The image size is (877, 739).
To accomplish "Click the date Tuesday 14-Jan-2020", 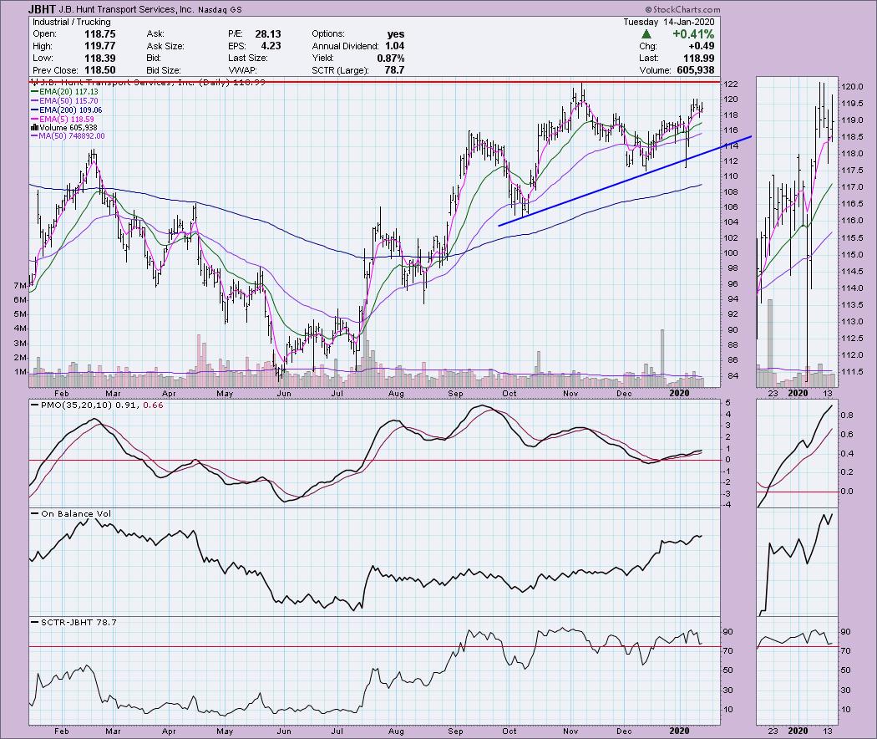I will pos(669,22).
